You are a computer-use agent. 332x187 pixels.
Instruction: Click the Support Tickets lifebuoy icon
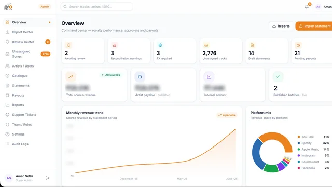tap(7, 115)
